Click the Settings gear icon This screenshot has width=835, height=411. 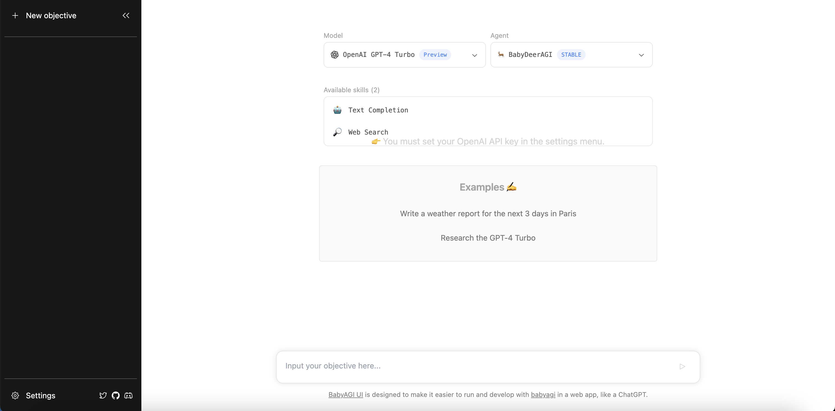pyautogui.click(x=15, y=396)
